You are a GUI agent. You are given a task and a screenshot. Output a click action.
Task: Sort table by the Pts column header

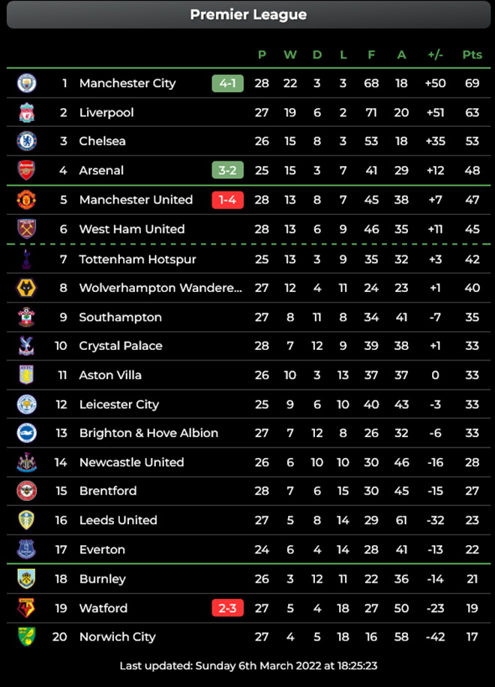coord(472,55)
